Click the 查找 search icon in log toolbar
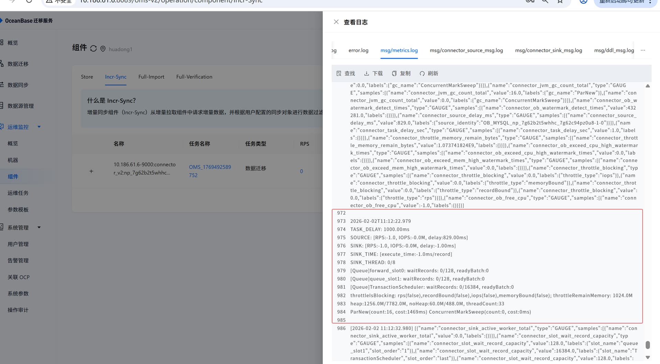This screenshot has height=364, width=660. tap(339, 74)
